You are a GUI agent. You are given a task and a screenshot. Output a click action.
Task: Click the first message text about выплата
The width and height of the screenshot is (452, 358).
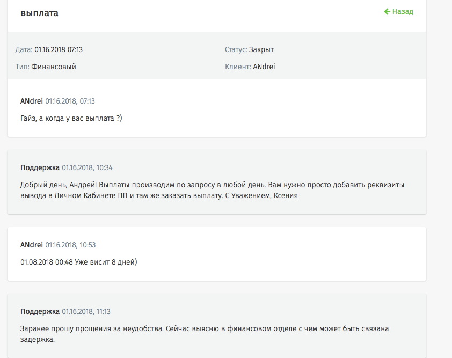71,118
